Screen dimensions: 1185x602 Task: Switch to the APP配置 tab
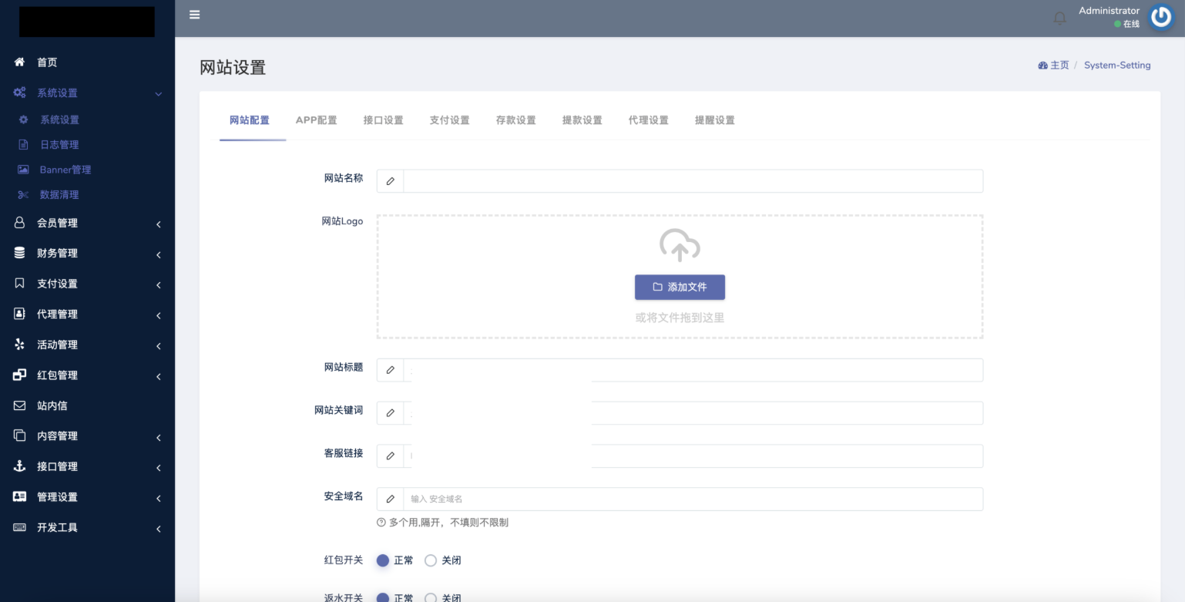pyautogui.click(x=316, y=120)
